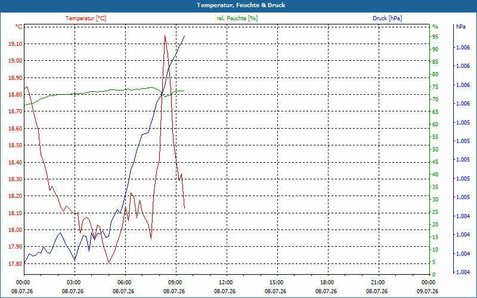Image resolution: width=477 pixels, height=298 pixels.
Task: Click the peak of the red temperature curve
Action: [x=165, y=36]
